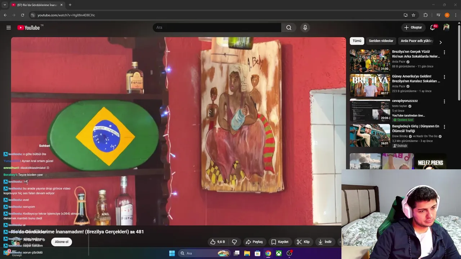This screenshot has height=259, width=461.
Task: Share the video via Paylaş
Action: [x=254, y=242]
